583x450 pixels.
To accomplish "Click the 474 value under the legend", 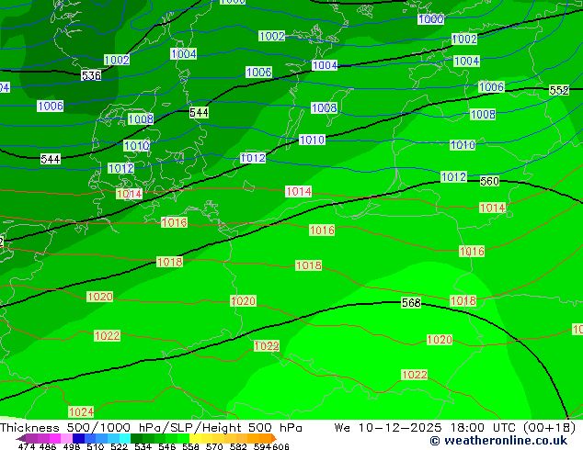I will coord(27,446).
